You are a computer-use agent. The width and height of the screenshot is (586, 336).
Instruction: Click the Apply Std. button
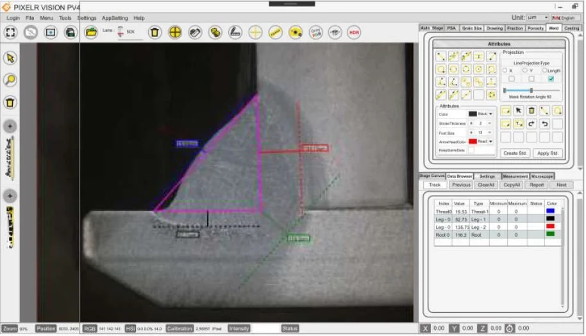[548, 153]
